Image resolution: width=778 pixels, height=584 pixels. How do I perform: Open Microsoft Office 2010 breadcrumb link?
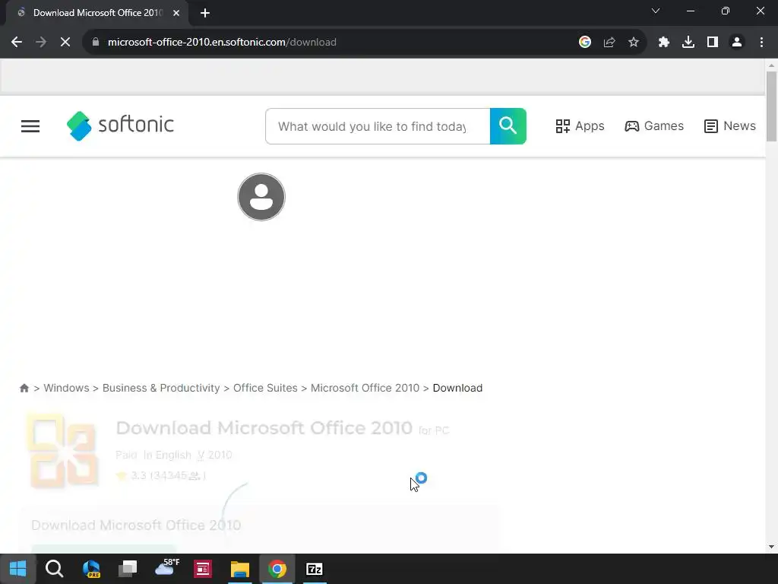point(365,388)
